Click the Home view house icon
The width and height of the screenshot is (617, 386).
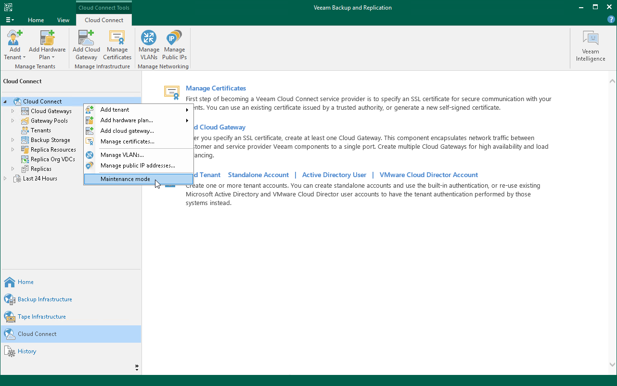[x=10, y=282]
